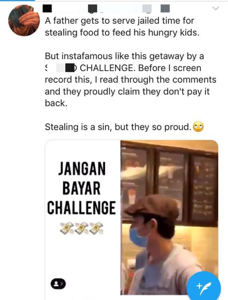Open the tweet author's profile avatar
Image resolution: width=228 pixels, height=300 pixels.
coord(24,20)
